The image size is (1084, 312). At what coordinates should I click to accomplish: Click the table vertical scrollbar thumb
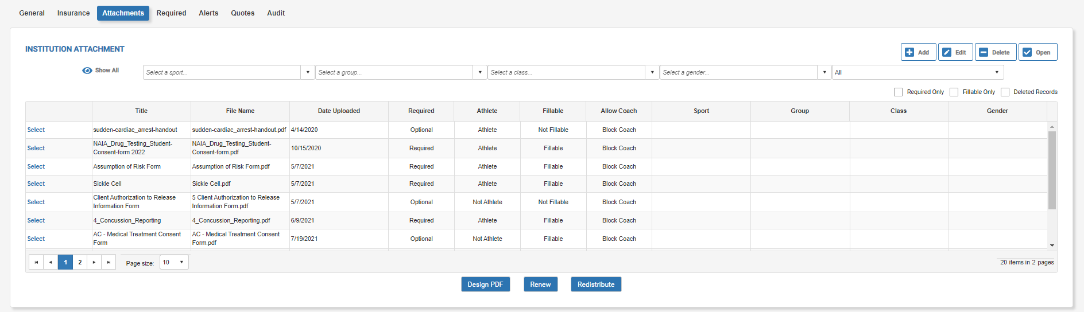pyautogui.click(x=1052, y=170)
